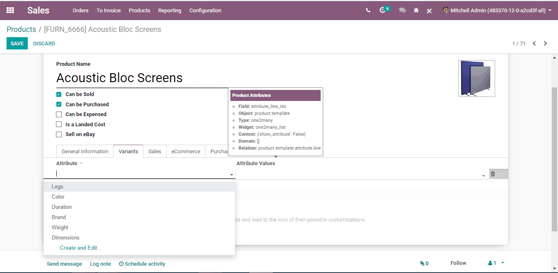
Task: Click the product image thumbnail
Action: point(477,78)
